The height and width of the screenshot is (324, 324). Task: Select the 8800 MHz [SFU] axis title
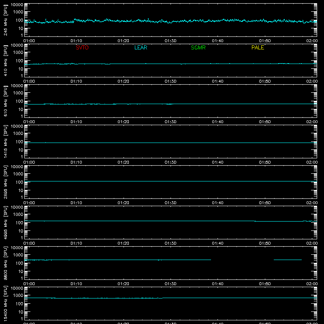point(6,263)
